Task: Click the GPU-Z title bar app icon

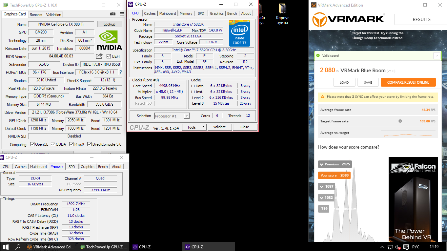Action: [x=6, y=5]
